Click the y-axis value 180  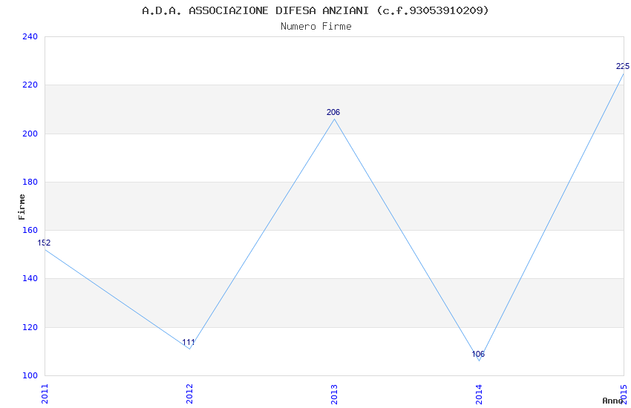point(30,182)
